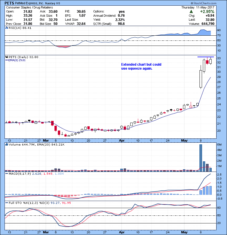Click the PETS (Daily) 32.80 panel label
The height and width of the screenshot is (235, 227).
tap(24, 57)
